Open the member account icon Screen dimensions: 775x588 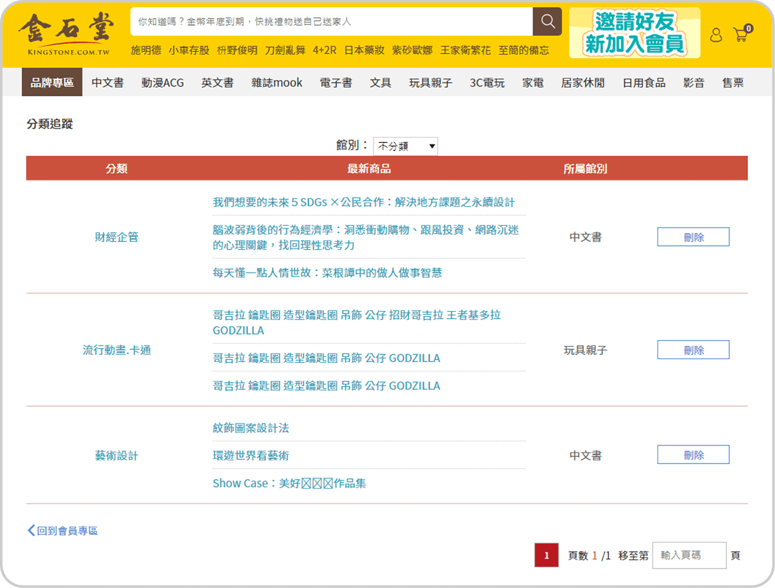(x=716, y=35)
